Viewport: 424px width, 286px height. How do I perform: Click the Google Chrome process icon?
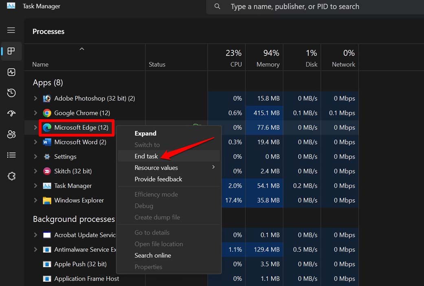click(46, 113)
